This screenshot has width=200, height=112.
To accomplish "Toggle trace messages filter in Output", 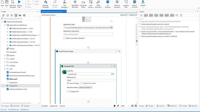I will point(162,15).
